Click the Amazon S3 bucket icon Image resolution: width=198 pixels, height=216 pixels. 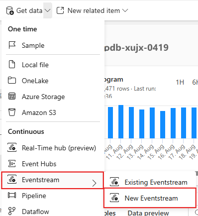coord(12,112)
